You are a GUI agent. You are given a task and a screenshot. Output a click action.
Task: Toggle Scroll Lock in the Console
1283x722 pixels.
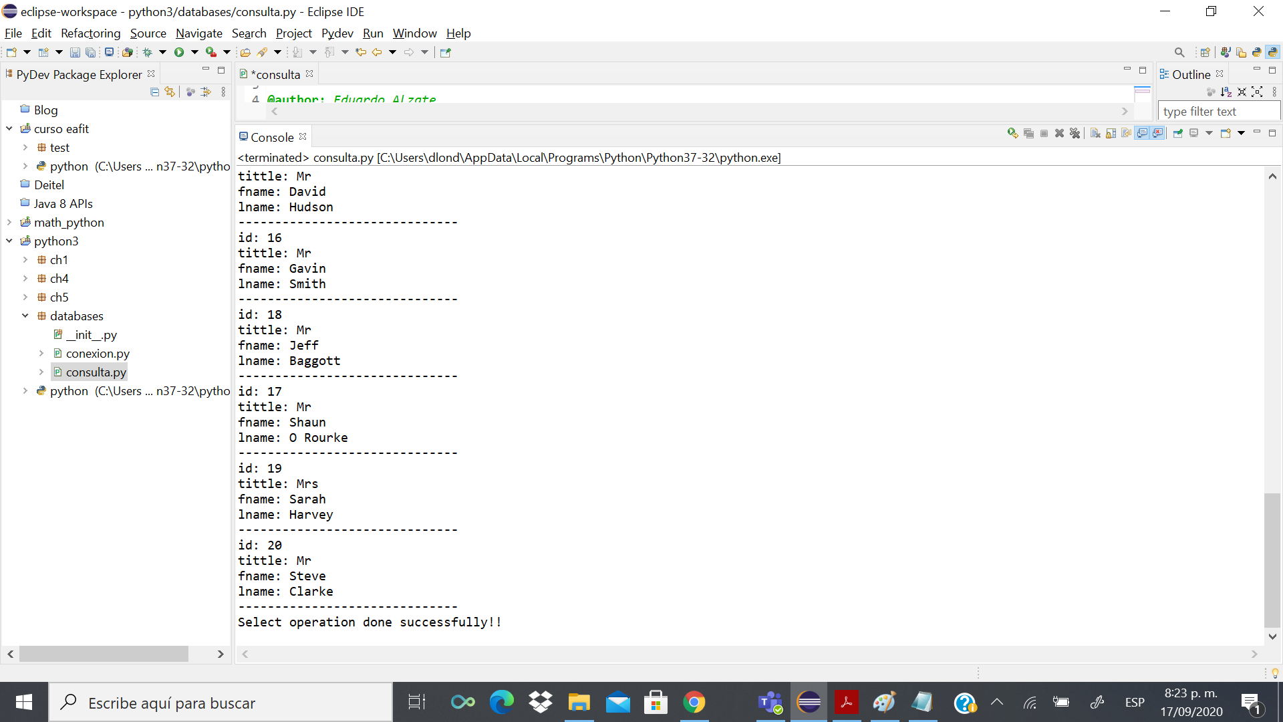tap(1111, 133)
